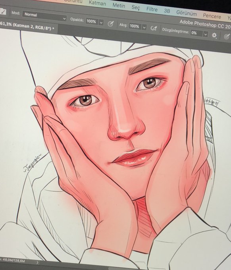Expand the Akış slider arrow
The height and width of the screenshot is (270, 231).
click(144, 27)
